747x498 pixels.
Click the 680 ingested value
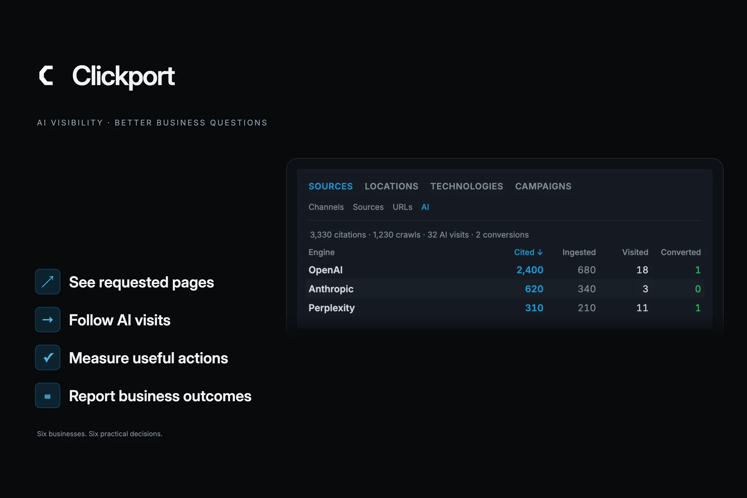pos(587,270)
